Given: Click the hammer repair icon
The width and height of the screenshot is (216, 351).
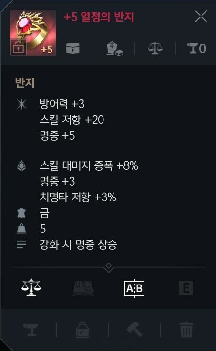Looking at the screenshot, I should click(x=134, y=329).
